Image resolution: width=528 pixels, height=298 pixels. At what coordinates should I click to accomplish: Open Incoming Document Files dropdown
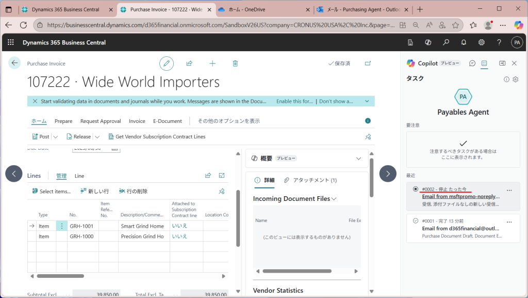334,199
